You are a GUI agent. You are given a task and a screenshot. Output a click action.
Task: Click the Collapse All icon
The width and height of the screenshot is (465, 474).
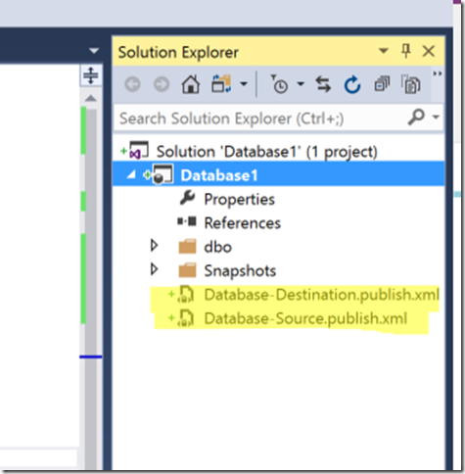point(382,84)
